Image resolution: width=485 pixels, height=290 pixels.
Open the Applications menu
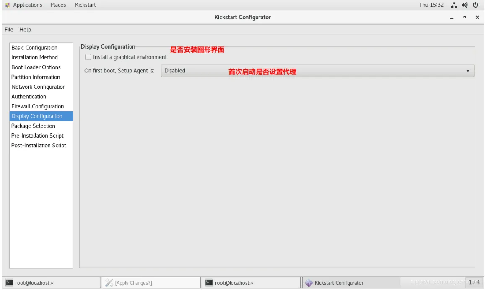[28, 5]
